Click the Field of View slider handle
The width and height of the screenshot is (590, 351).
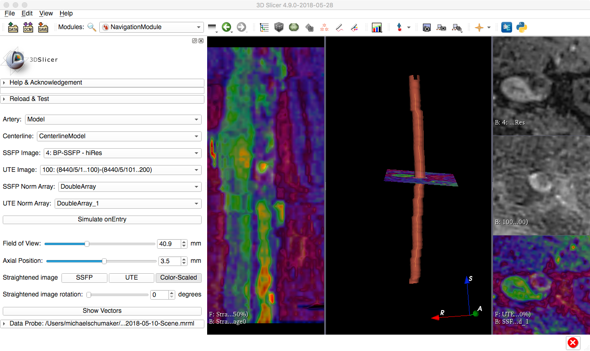tap(87, 244)
